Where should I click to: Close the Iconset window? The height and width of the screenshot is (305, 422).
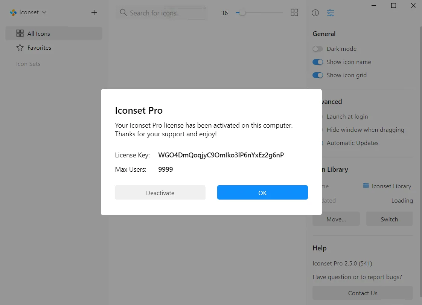pos(413,5)
